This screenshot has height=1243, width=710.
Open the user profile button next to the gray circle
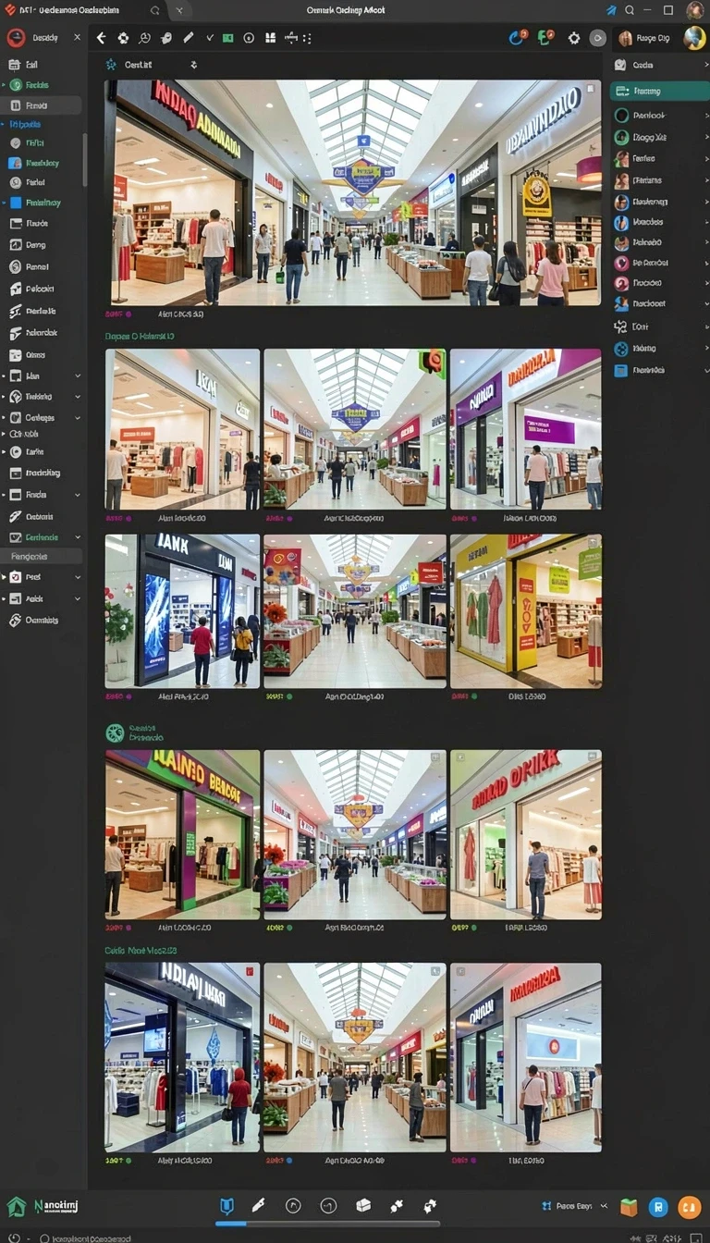point(645,38)
